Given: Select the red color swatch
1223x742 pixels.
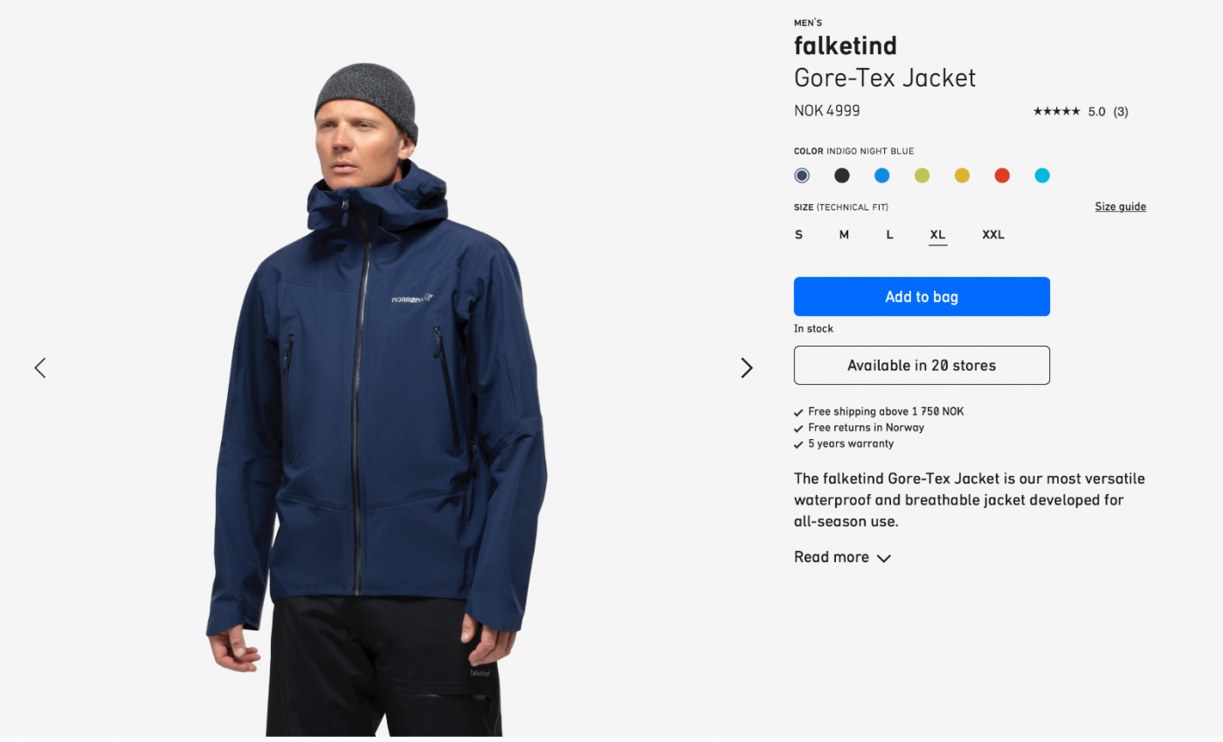Looking at the screenshot, I should coord(1002,175).
